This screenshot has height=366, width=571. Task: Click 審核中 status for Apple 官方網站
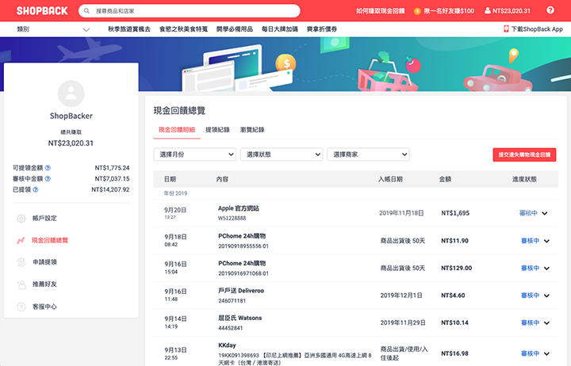[528, 213]
